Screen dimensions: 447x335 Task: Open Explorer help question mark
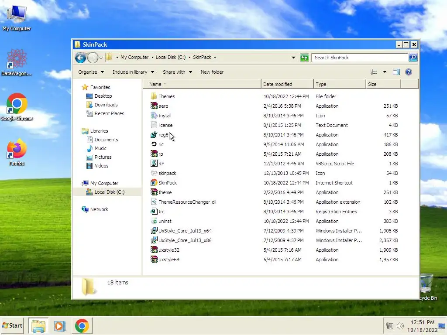[409, 72]
